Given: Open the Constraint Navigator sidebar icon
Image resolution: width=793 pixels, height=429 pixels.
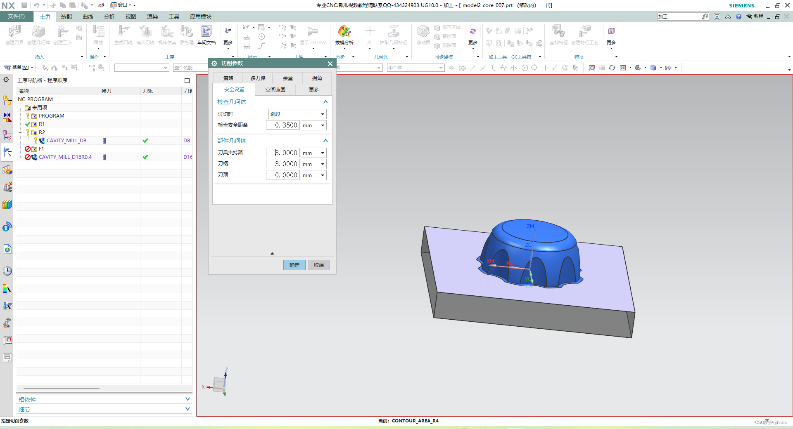Looking at the screenshot, I should 7,118.
